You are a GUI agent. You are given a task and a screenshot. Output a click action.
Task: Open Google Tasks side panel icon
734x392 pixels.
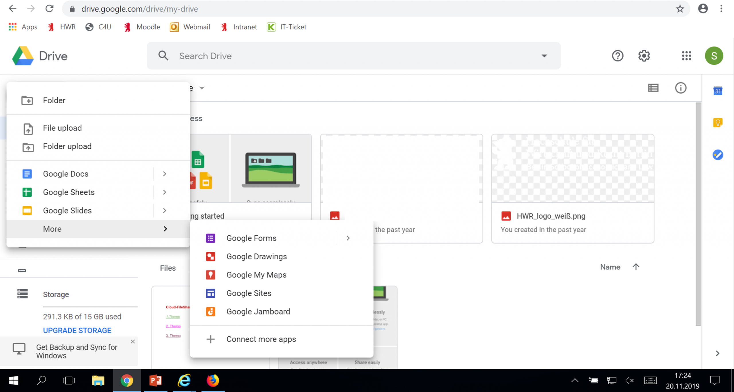click(x=718, y=155)
